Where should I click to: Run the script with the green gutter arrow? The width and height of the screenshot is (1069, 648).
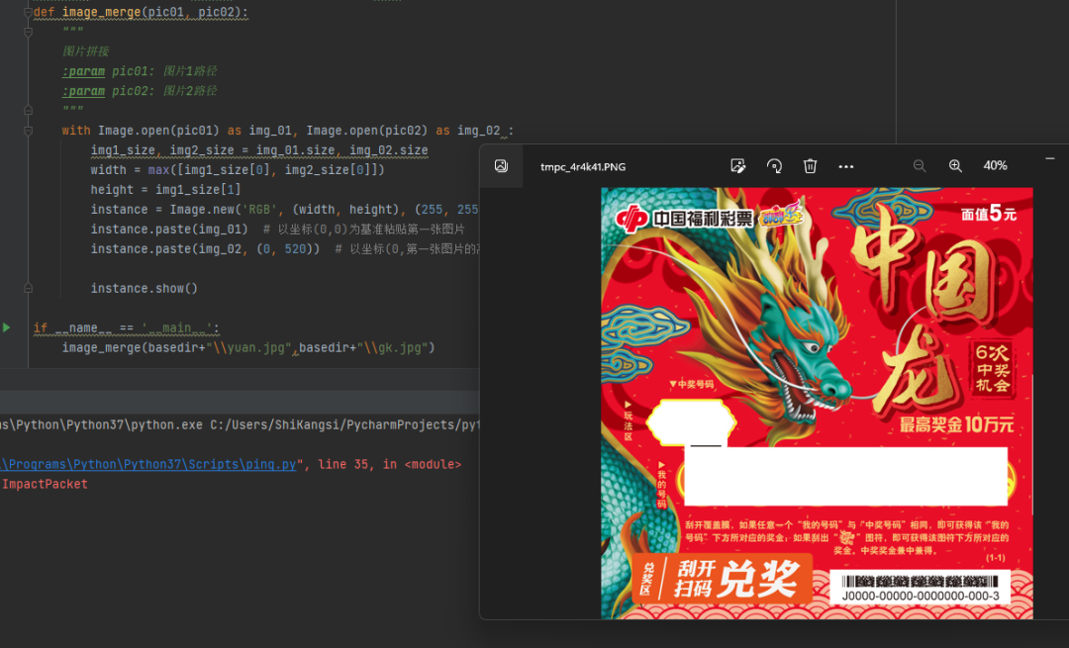point(7,327)
